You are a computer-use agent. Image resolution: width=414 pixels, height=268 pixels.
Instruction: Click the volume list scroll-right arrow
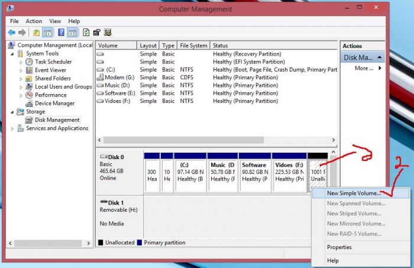point(333,140)
